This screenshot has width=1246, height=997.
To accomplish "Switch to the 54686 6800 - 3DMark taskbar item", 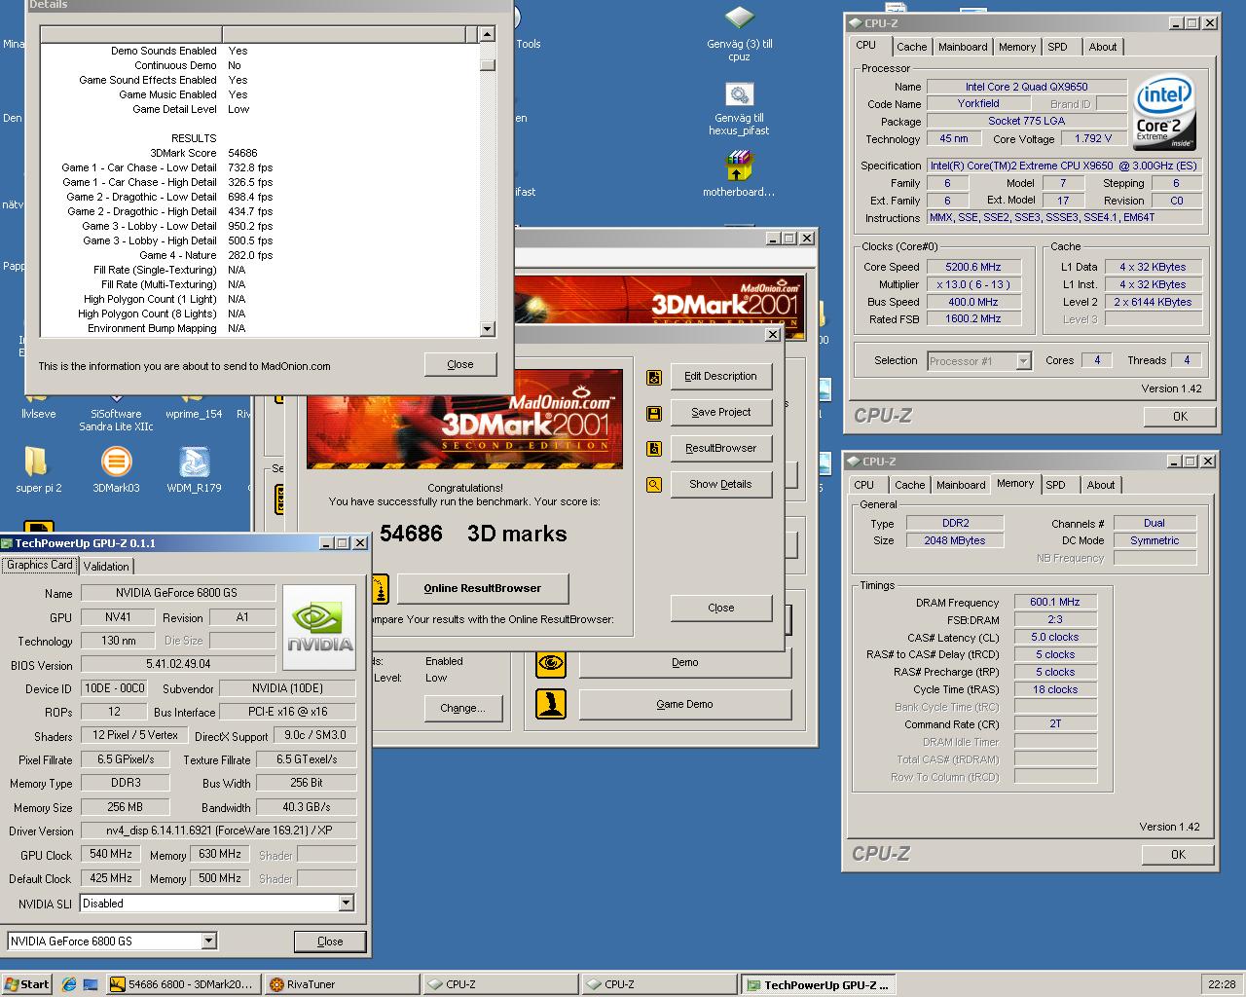I will click(183, 984).
